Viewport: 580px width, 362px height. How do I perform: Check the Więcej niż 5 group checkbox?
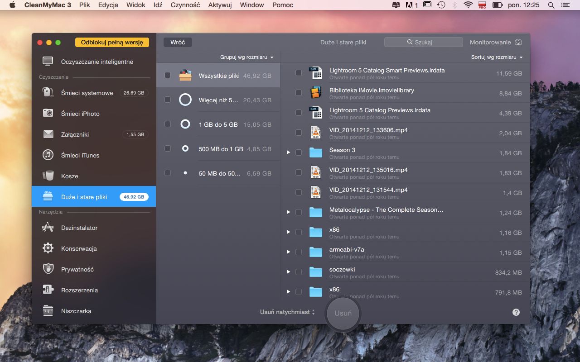click(168, 100)
